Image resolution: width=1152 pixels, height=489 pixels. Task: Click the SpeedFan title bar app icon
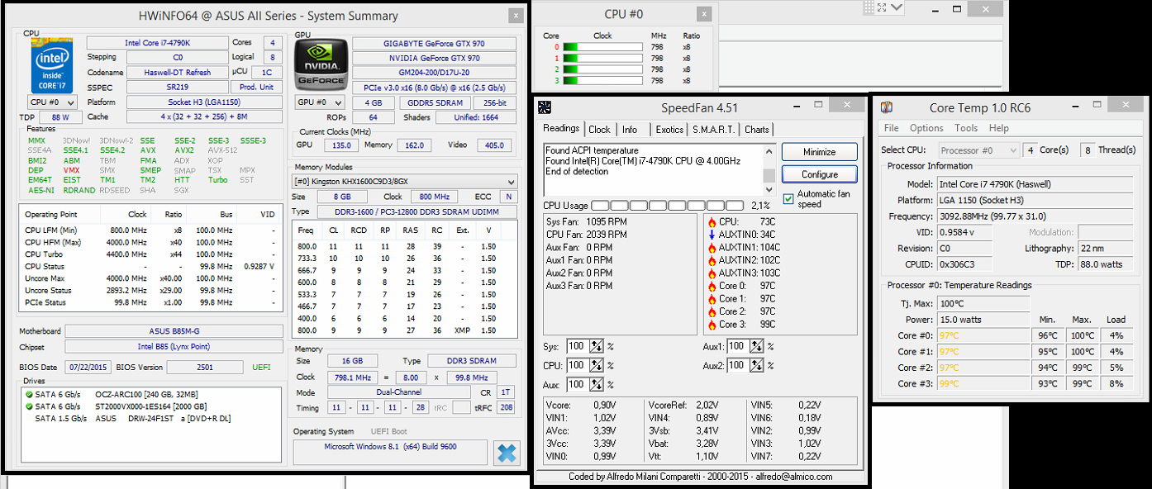(x=544, y=107)
